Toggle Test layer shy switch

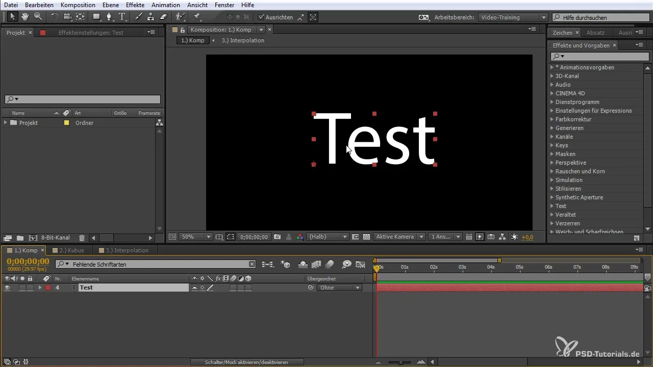194,288
